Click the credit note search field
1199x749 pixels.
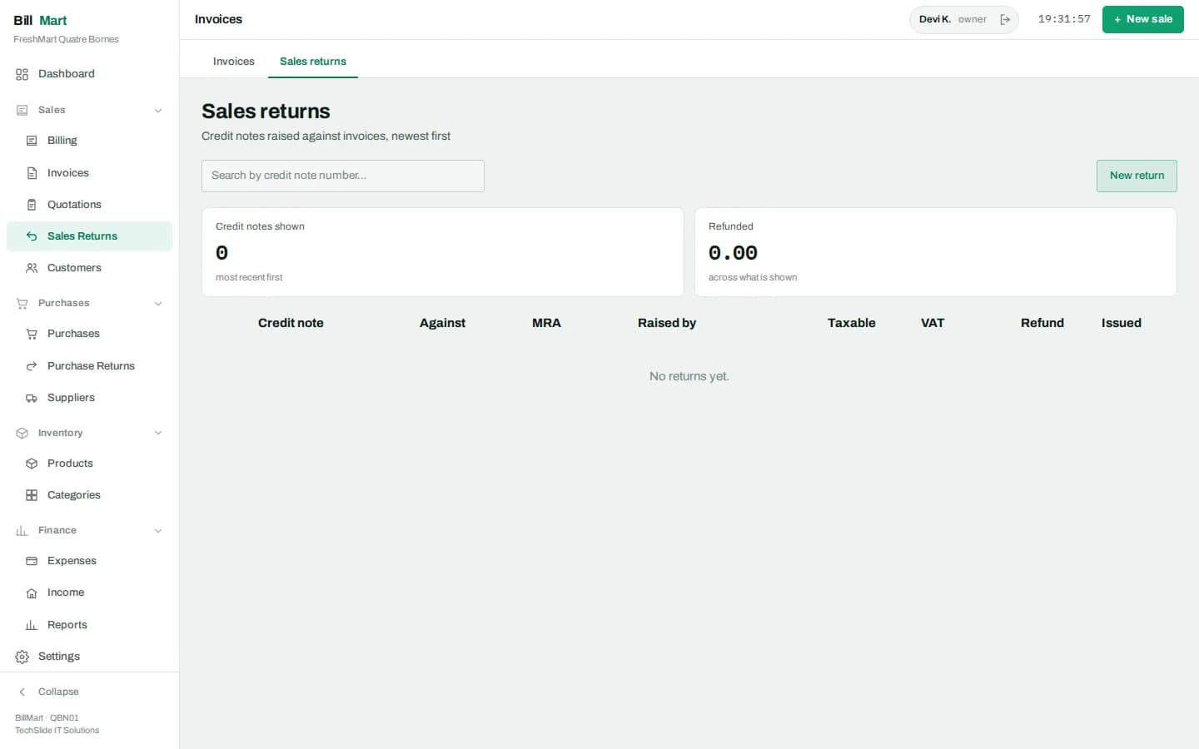(343, 176)
